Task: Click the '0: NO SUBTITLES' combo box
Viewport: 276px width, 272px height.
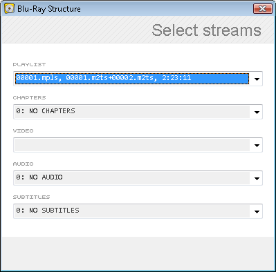Action: pos(138,211)
